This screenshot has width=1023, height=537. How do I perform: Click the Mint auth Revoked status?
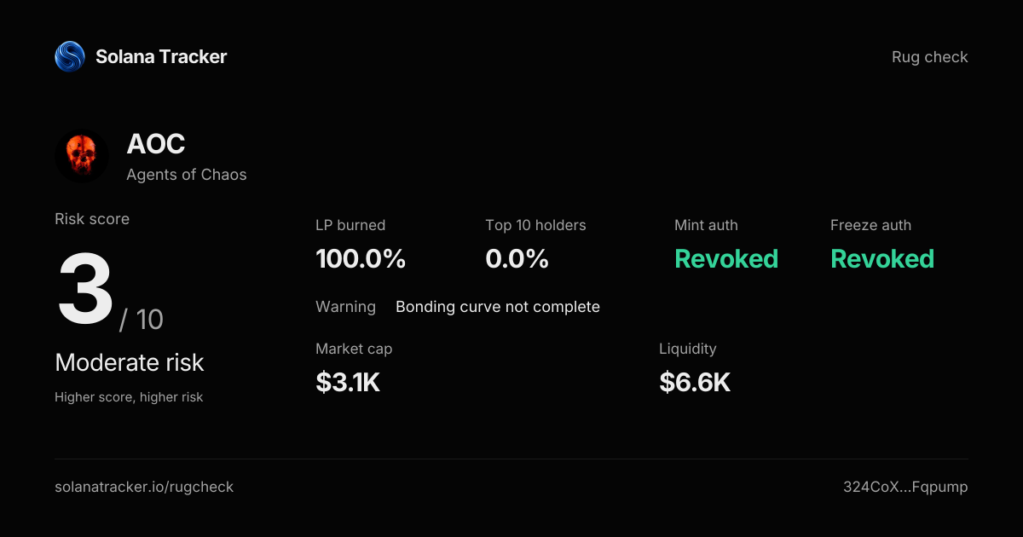tap(726, 259)
